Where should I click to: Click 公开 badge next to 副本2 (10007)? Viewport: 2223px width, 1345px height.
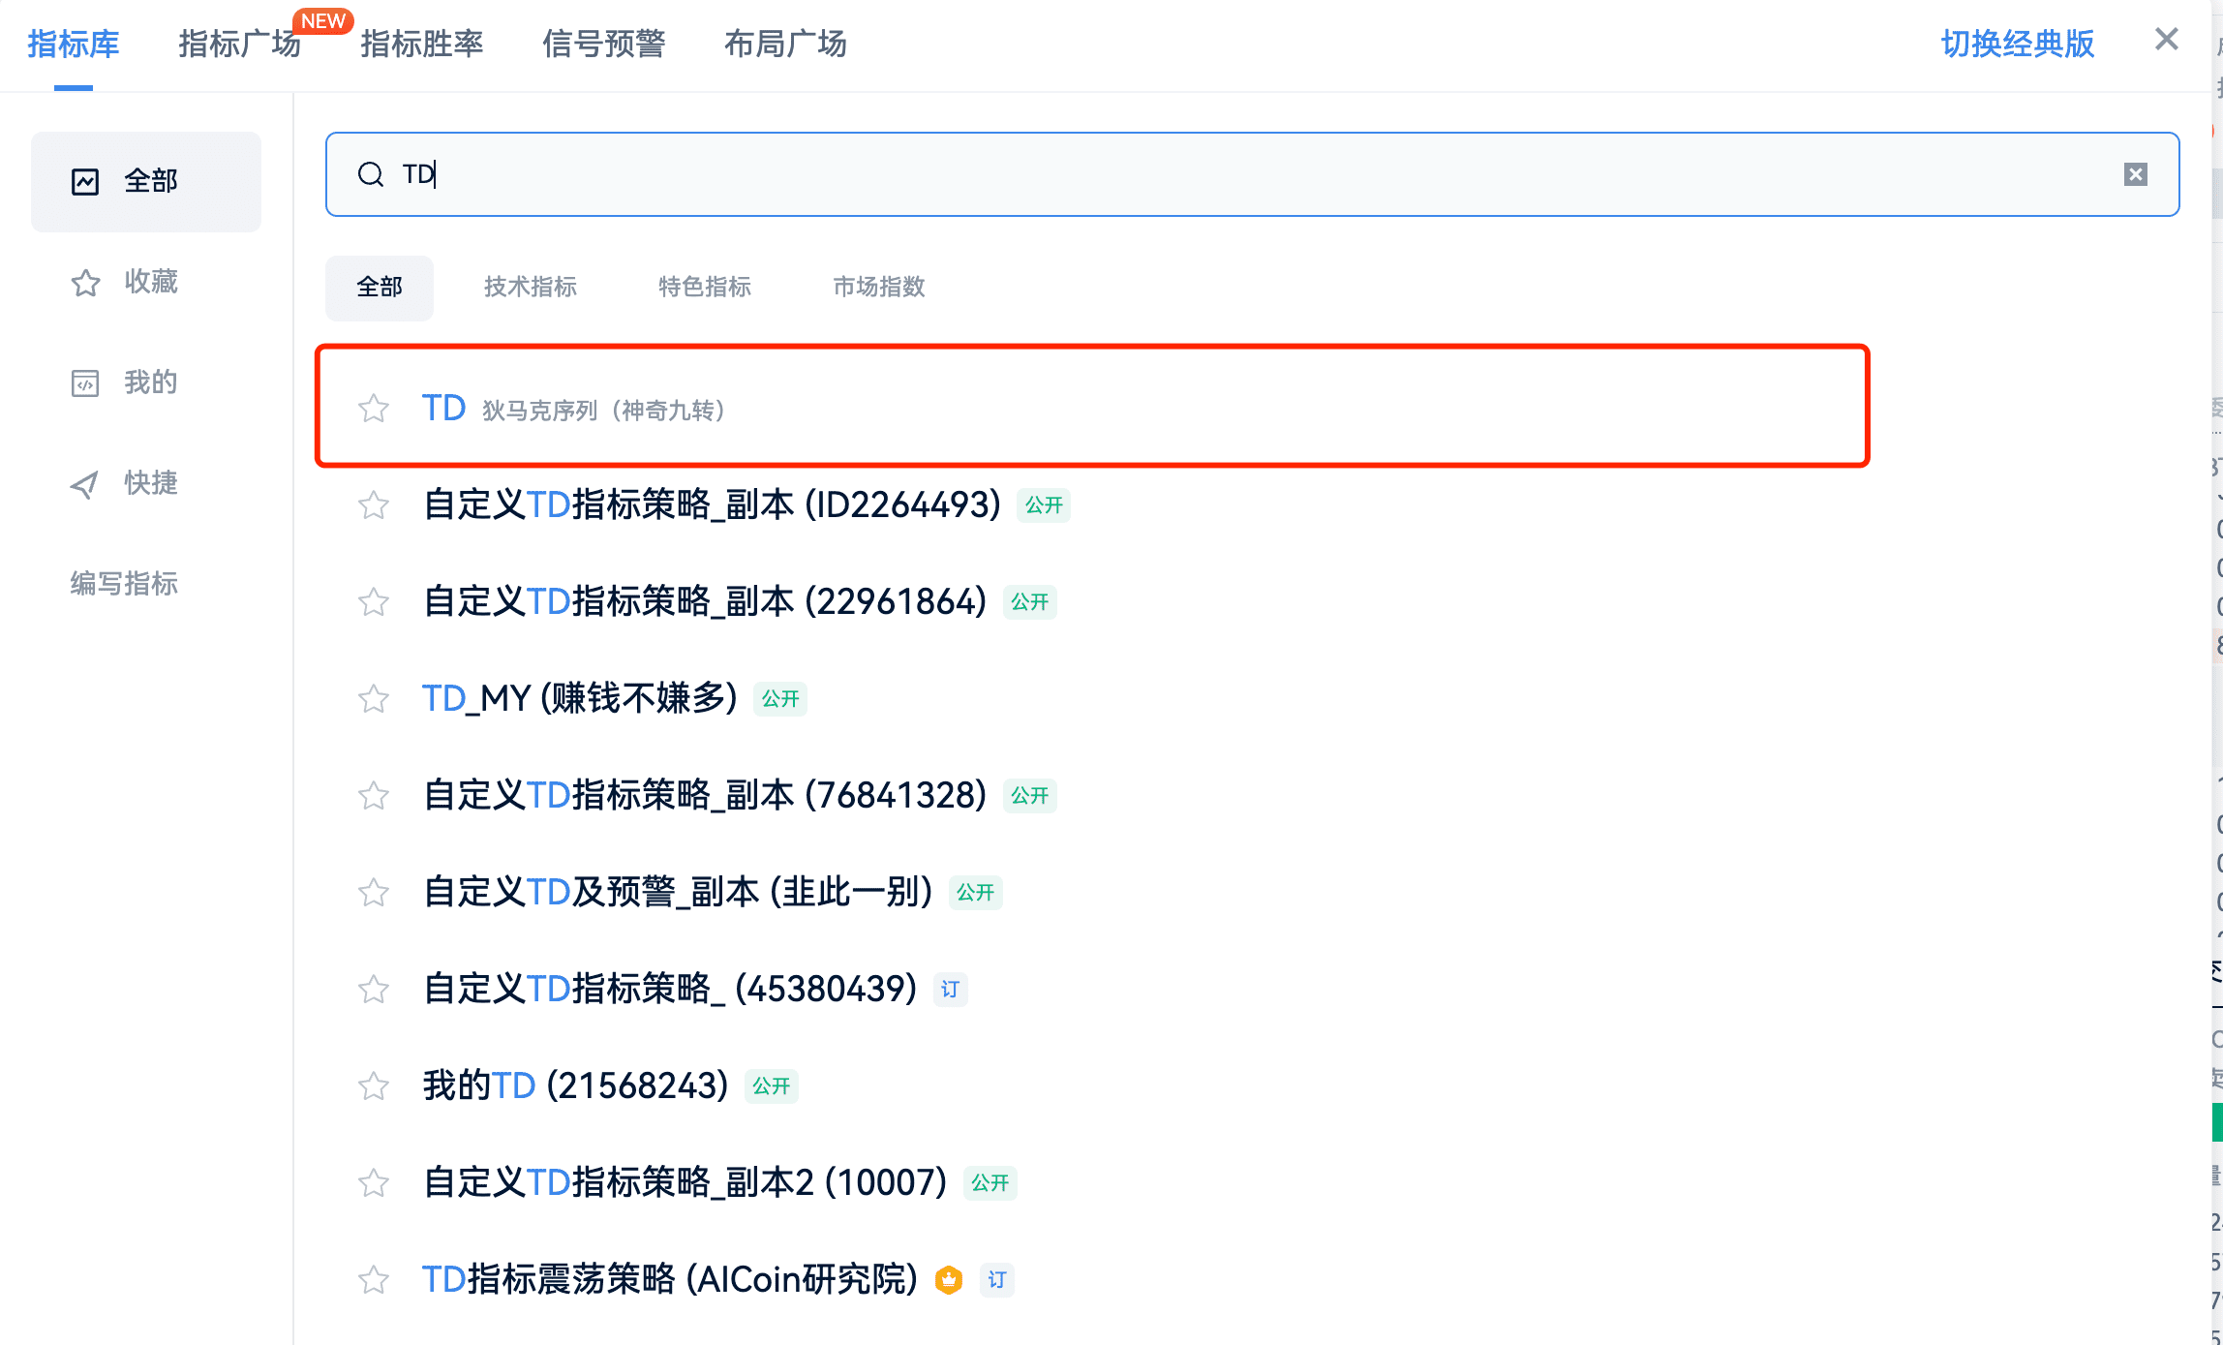coord(990,1183)
